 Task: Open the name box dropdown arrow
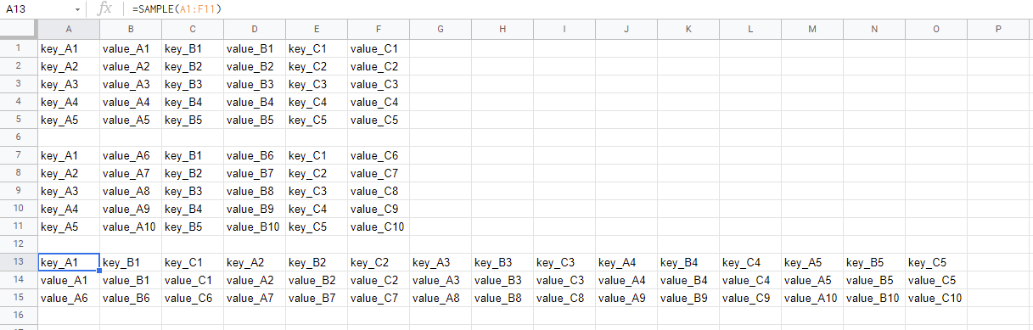[x=78, y=8]
